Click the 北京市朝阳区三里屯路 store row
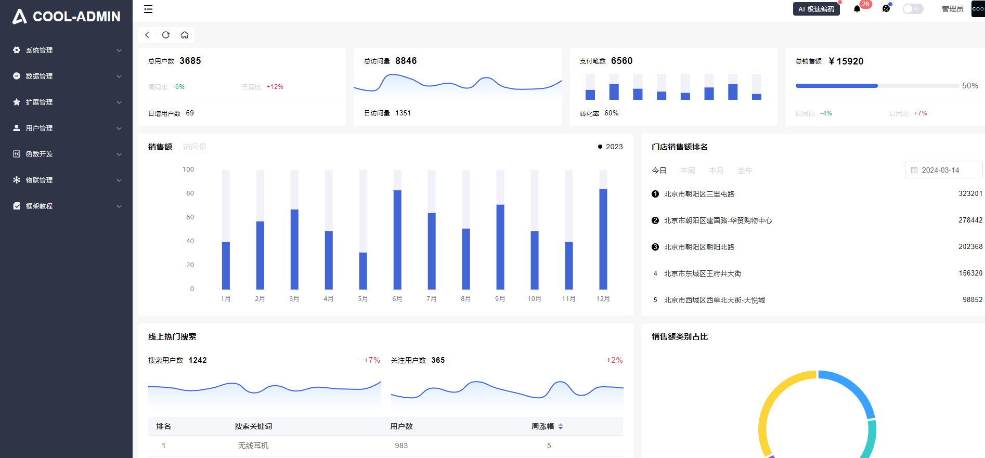 pos(817,194)
